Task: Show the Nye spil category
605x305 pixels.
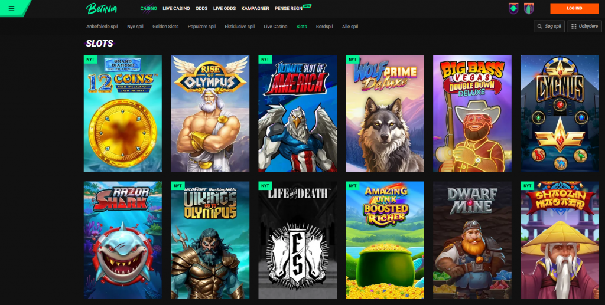Action: [x=135, y=27]
